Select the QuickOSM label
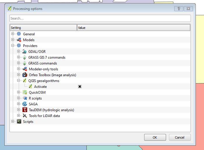Screen dimensions: 204x150 tap(37, 93)
